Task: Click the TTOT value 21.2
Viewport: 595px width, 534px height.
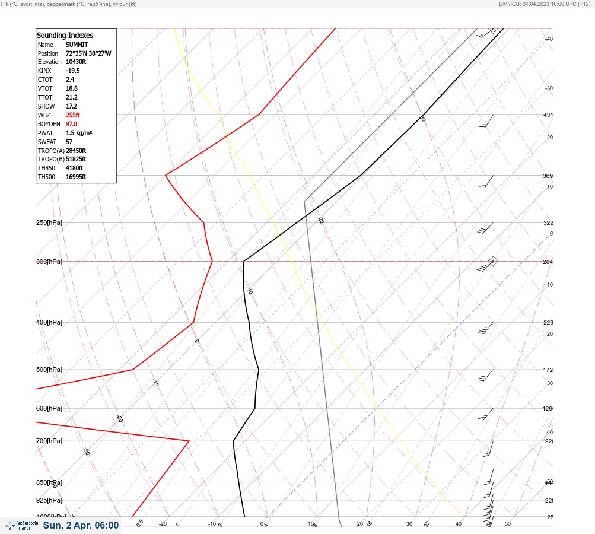Action: point(72,97)
